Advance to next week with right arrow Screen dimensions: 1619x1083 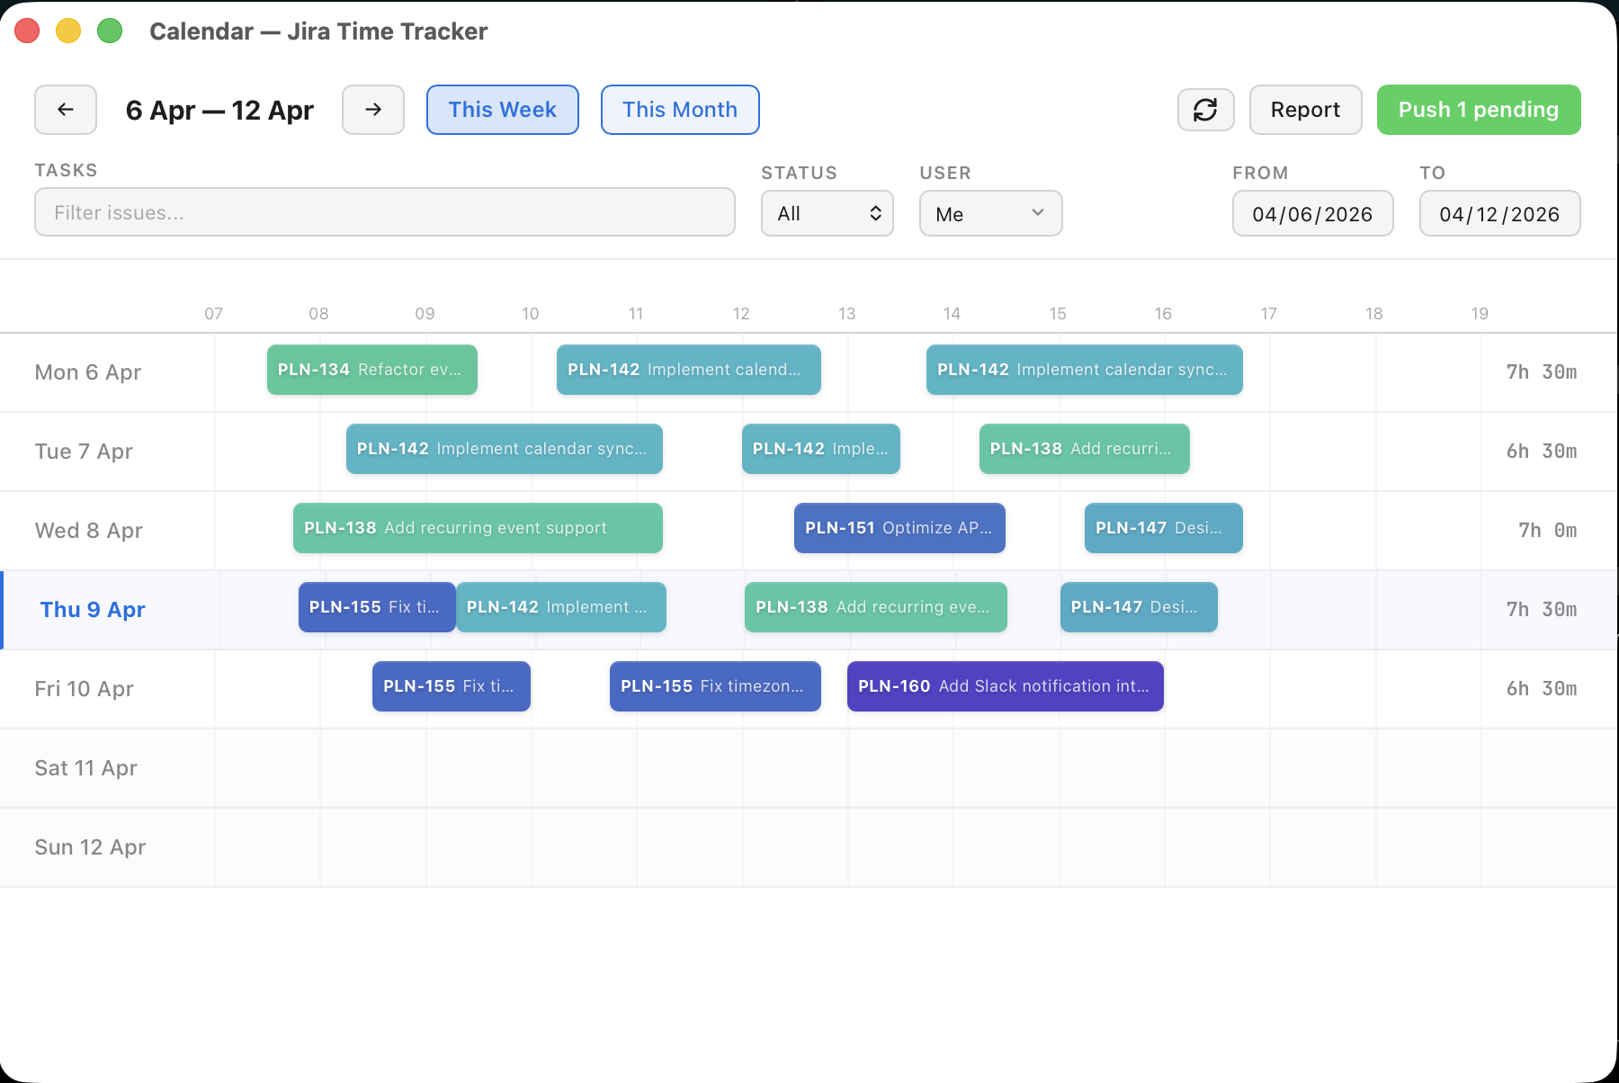(373, 110)
